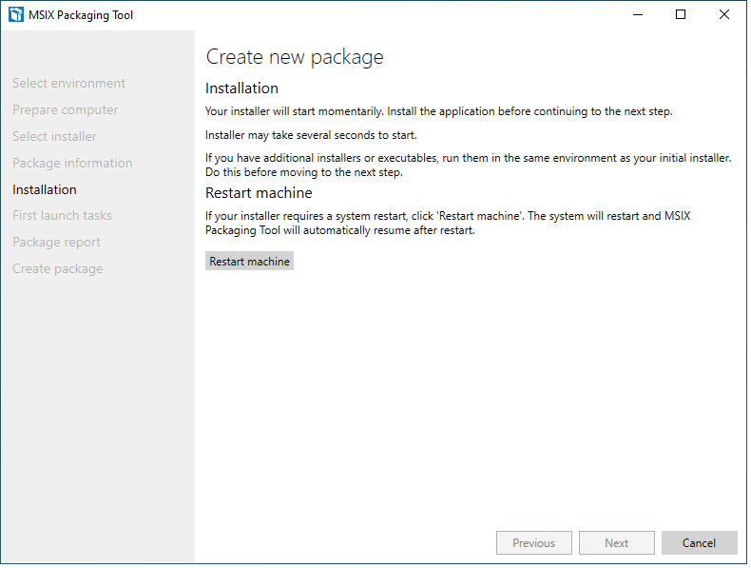Image resolution: width=751 pixels, height=568 pixels.
Task: Click the 'Installation' section heading in content
Action: pos(242,89)
